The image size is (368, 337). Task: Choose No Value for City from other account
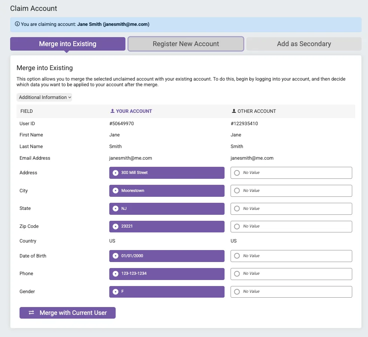pos(291,191)
